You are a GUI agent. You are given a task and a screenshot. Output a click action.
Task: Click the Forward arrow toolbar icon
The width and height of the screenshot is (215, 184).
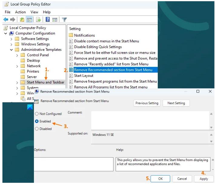[13, 20]
